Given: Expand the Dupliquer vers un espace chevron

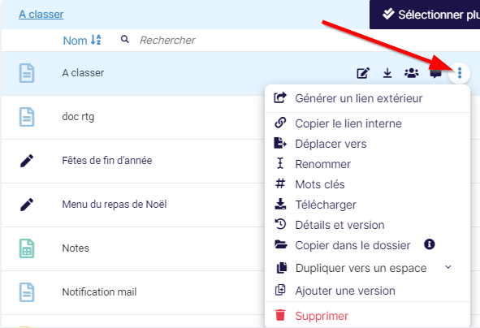Looking at the screenshot, I should point(448,267).
